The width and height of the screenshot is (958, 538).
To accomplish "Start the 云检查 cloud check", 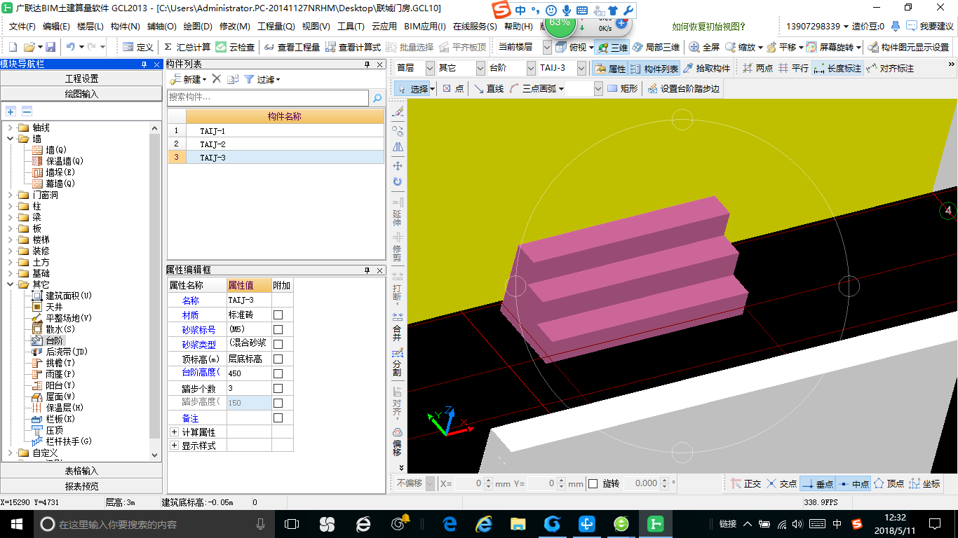I will pyautogui.click(x=236, y=47).
